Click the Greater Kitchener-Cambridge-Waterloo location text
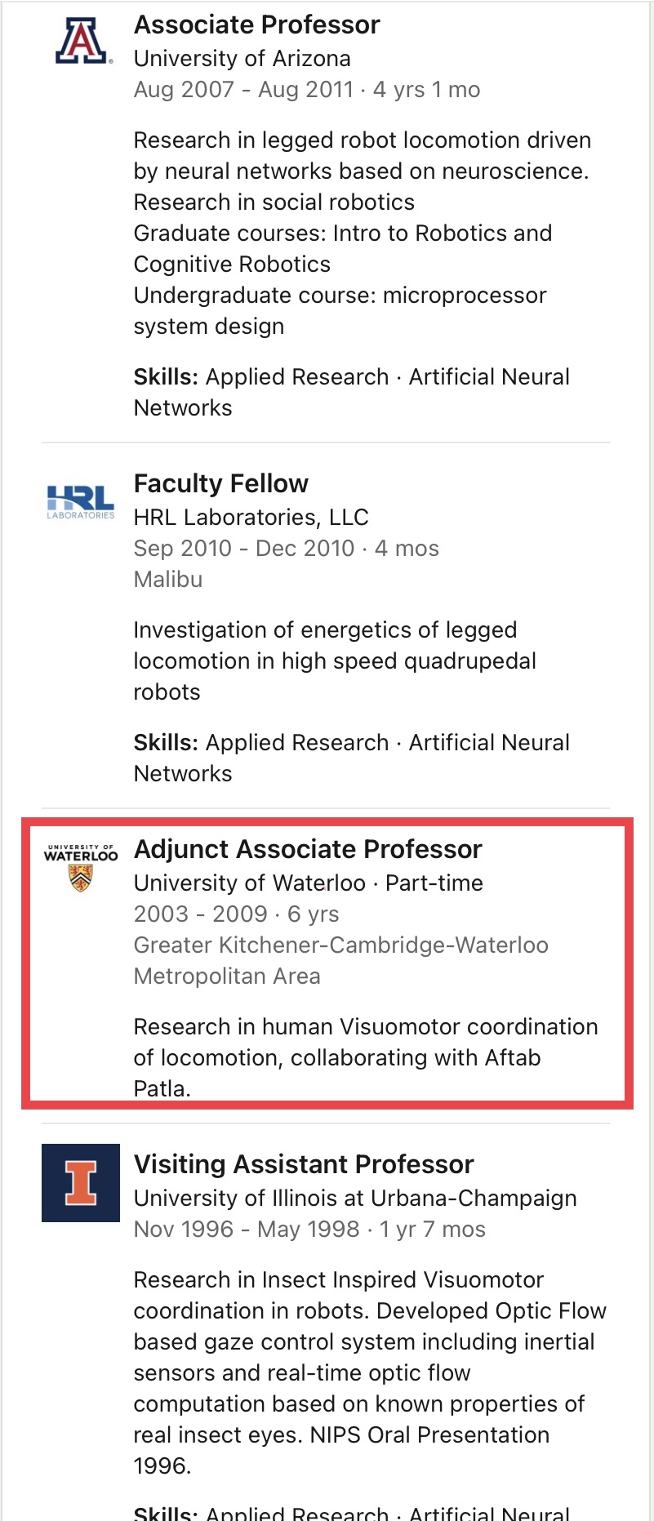 coord(340,960)
